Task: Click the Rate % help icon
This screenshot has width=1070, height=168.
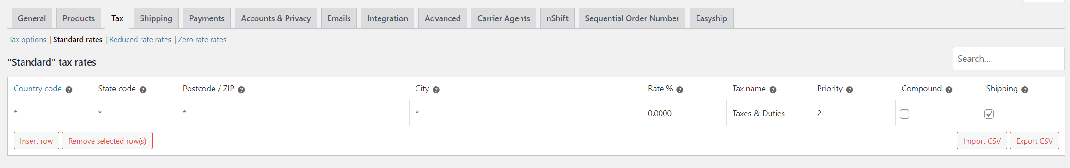Action: point(679,90)
